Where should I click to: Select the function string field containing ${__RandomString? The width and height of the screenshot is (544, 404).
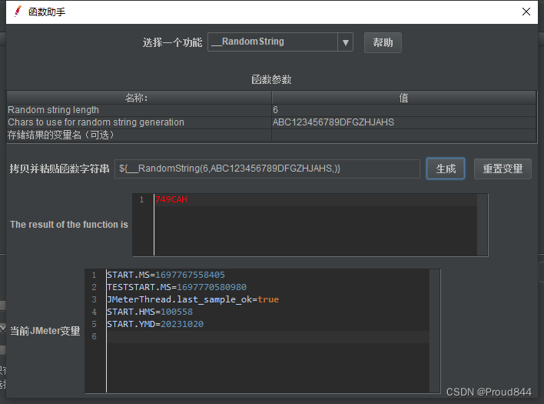267,169
